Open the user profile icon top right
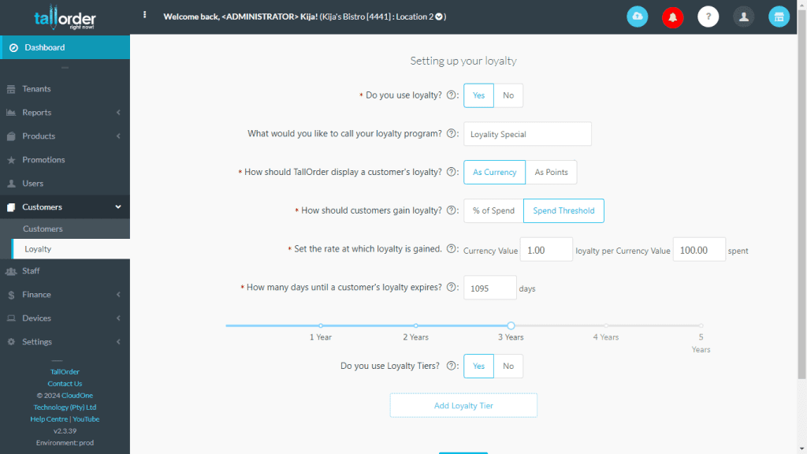 point(743,17)
